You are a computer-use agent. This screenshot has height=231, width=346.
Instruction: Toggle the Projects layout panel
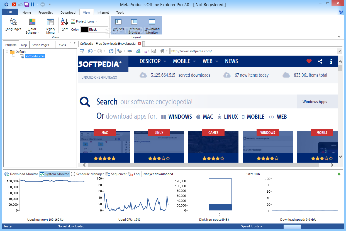click(x=118, y=25)
